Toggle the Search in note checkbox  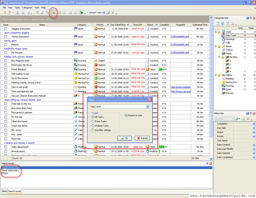click(126, 115)
